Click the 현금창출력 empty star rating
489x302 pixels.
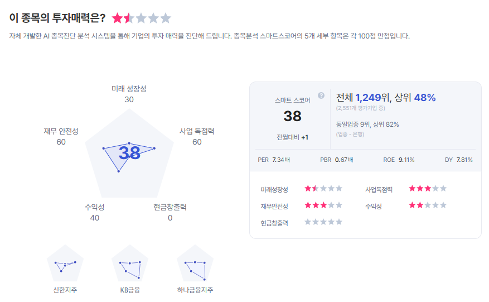323,222
